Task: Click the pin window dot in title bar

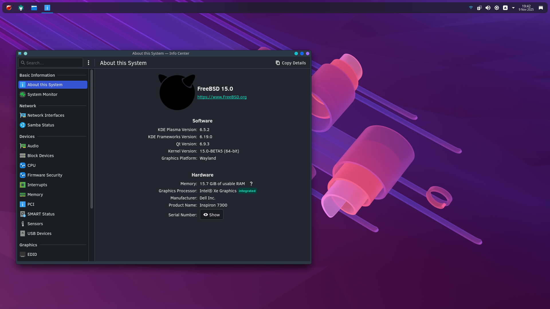Action: pyautogui.click(x=25, y=54)
